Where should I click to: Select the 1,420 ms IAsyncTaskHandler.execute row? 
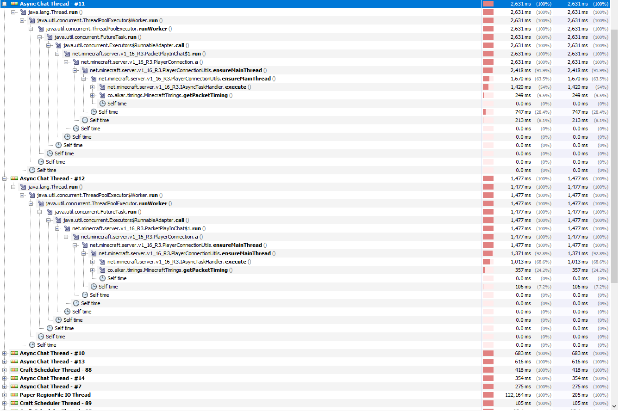point(305,87)
